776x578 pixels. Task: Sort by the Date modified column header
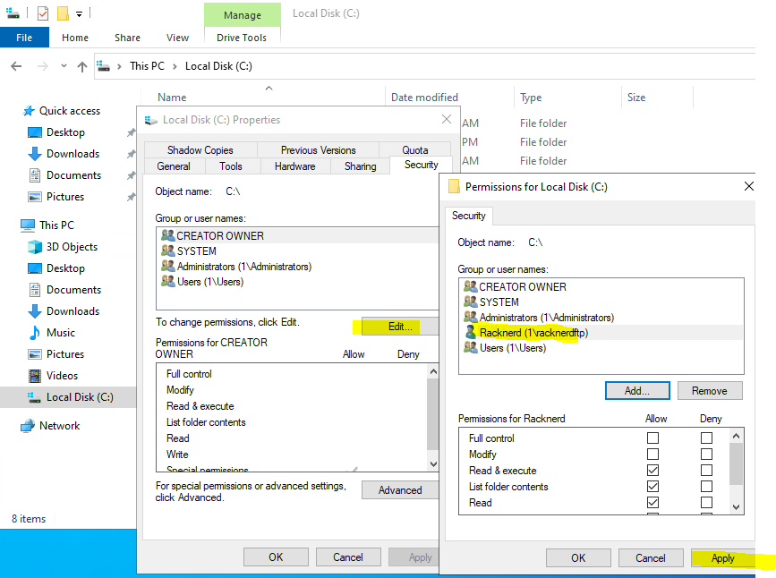point(424,98)
